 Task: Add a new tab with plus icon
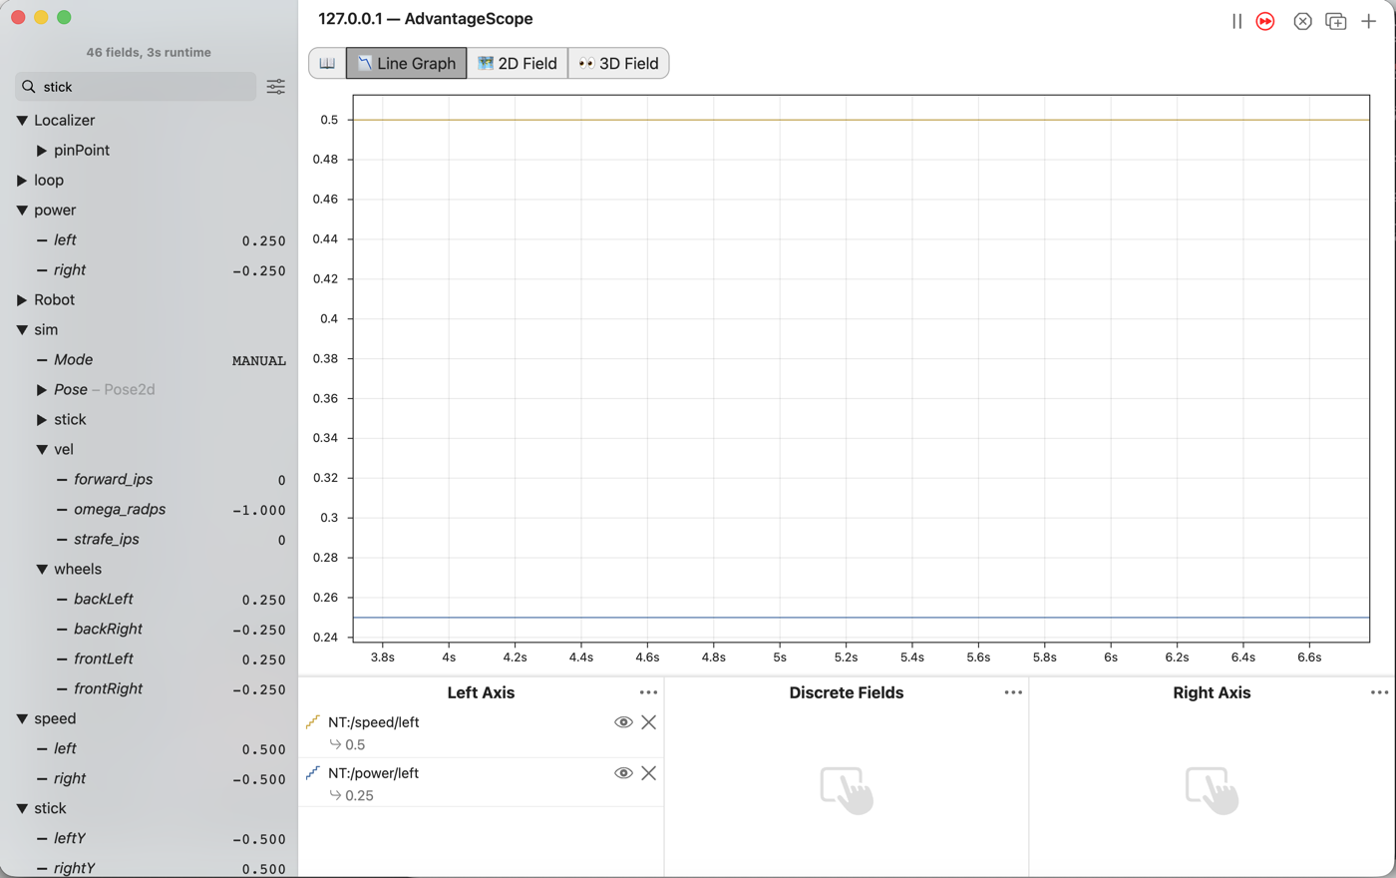pyautogui.click(x=1369, y=21)
